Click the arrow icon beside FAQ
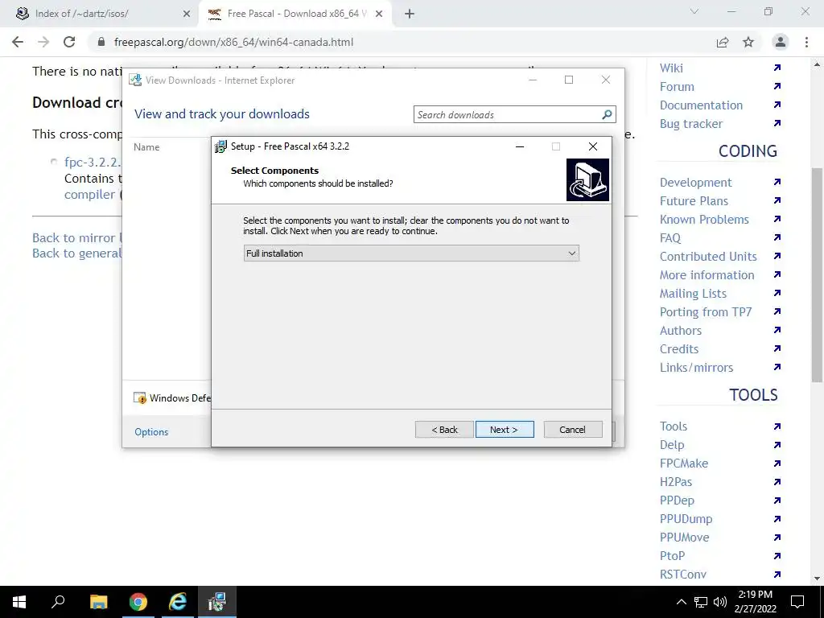The image size is (824, 618). coord(777,237)
